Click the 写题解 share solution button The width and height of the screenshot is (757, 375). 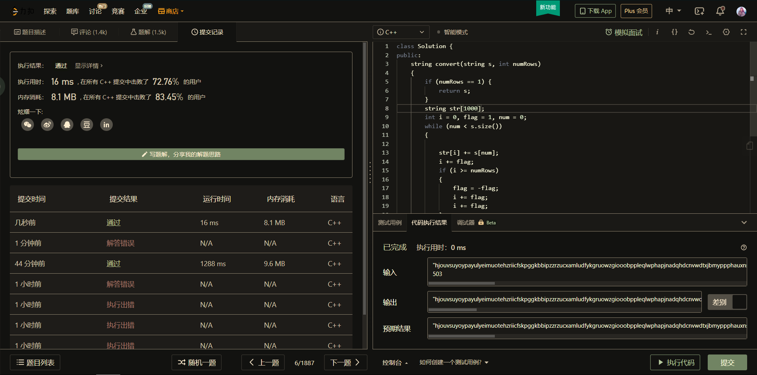click(181, 154)
